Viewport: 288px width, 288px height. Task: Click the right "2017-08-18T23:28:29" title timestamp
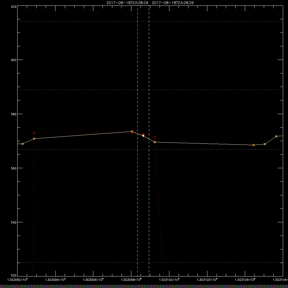click(x=173, y=3)
